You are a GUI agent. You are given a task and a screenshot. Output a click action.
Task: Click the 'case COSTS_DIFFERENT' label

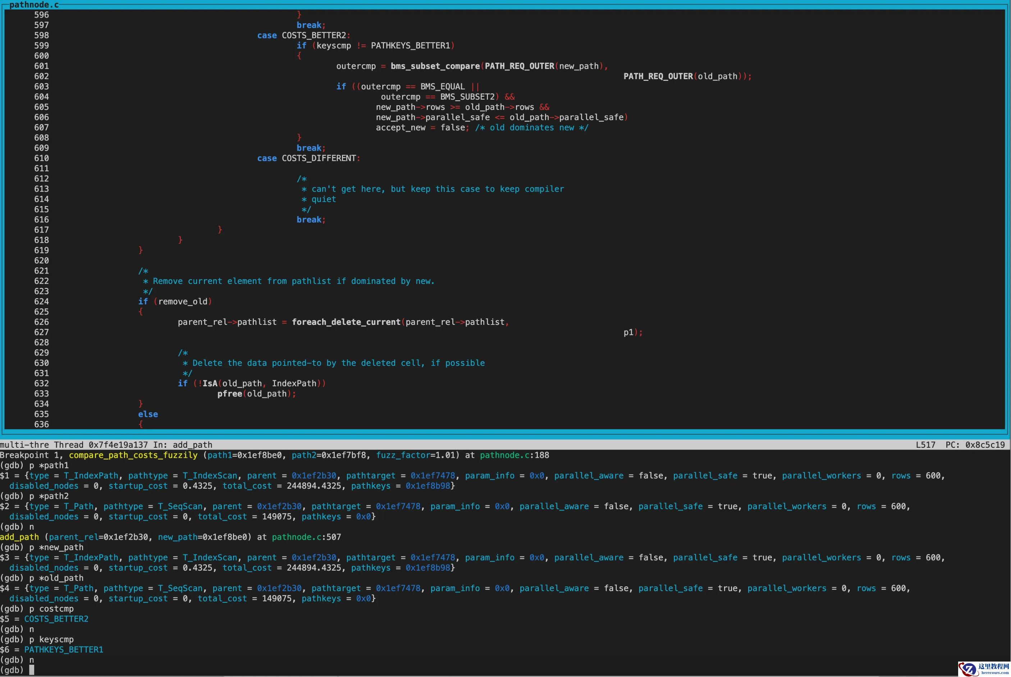308,158
